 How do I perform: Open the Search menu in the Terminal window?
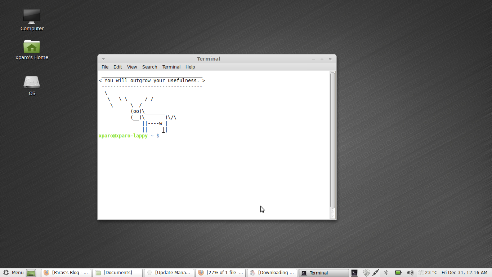[149, 67]
